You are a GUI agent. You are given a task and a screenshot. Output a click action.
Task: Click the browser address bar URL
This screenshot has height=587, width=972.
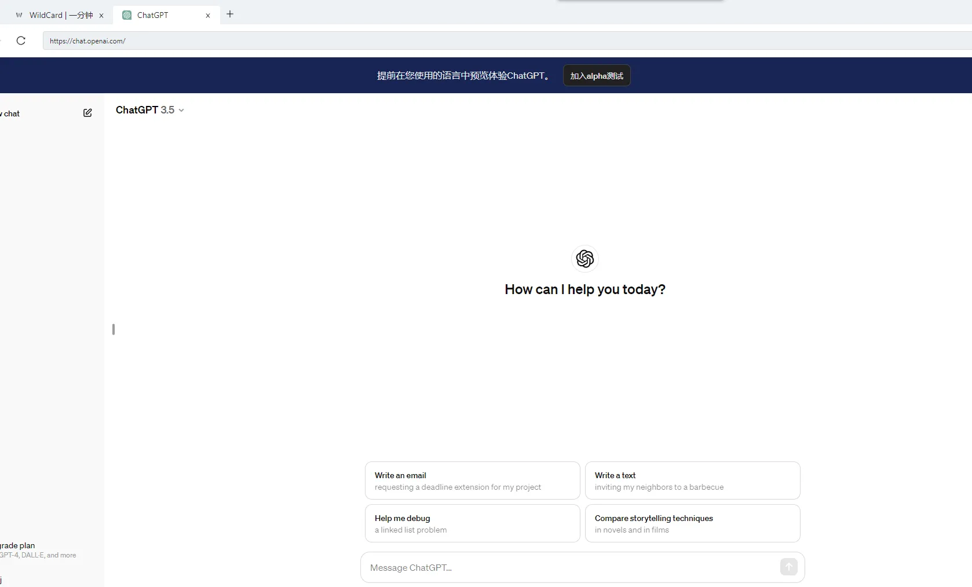click(290, 41)
